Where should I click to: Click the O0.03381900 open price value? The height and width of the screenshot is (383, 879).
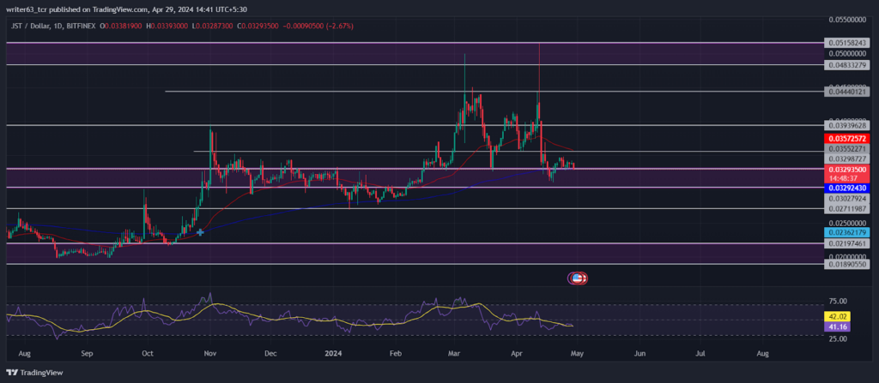tap(120, 26)
